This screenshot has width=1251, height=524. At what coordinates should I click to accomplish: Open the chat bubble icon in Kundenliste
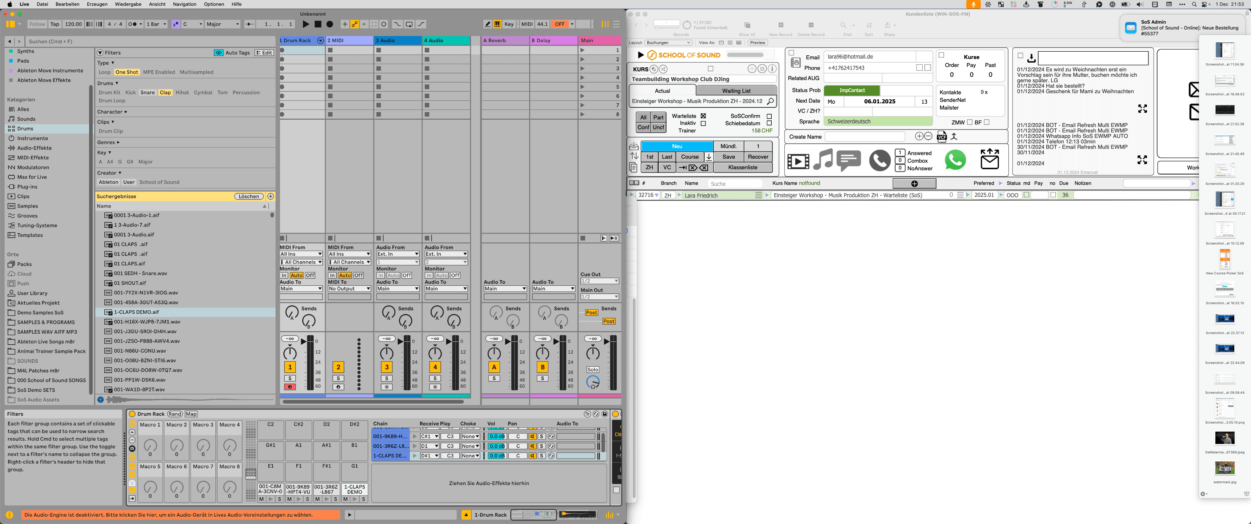click(848, 160)
